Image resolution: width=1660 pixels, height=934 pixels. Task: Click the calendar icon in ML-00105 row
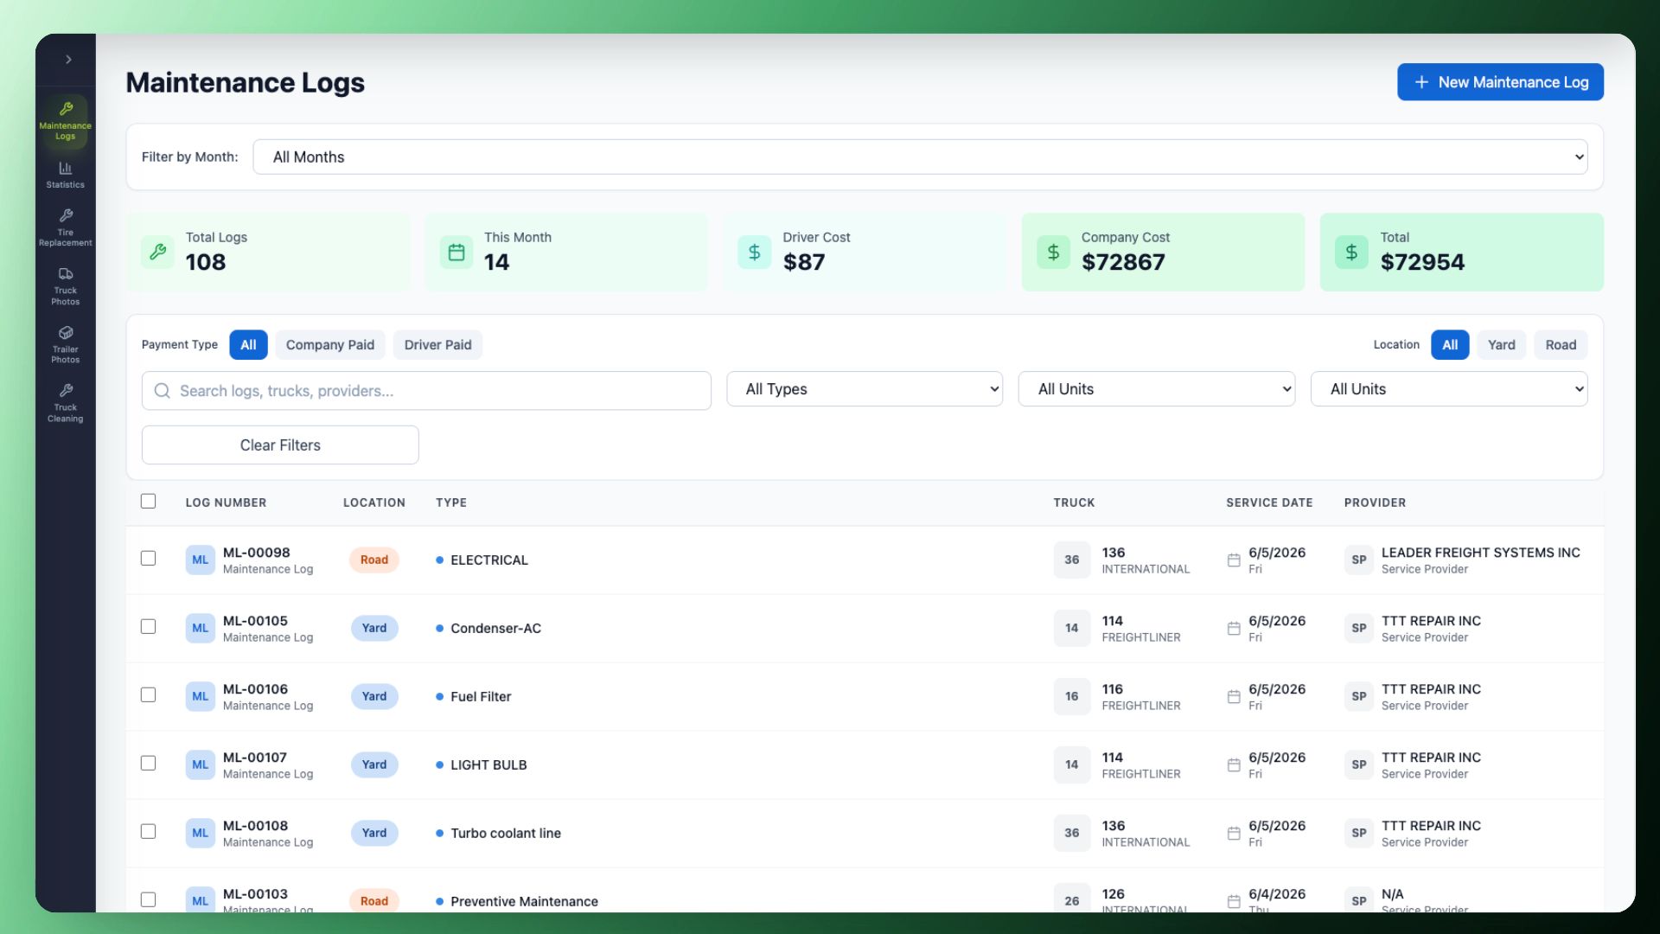click(x=1234, y=629)
